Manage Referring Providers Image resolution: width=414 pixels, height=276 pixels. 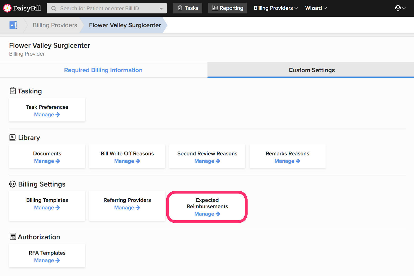tap(127, 208)
